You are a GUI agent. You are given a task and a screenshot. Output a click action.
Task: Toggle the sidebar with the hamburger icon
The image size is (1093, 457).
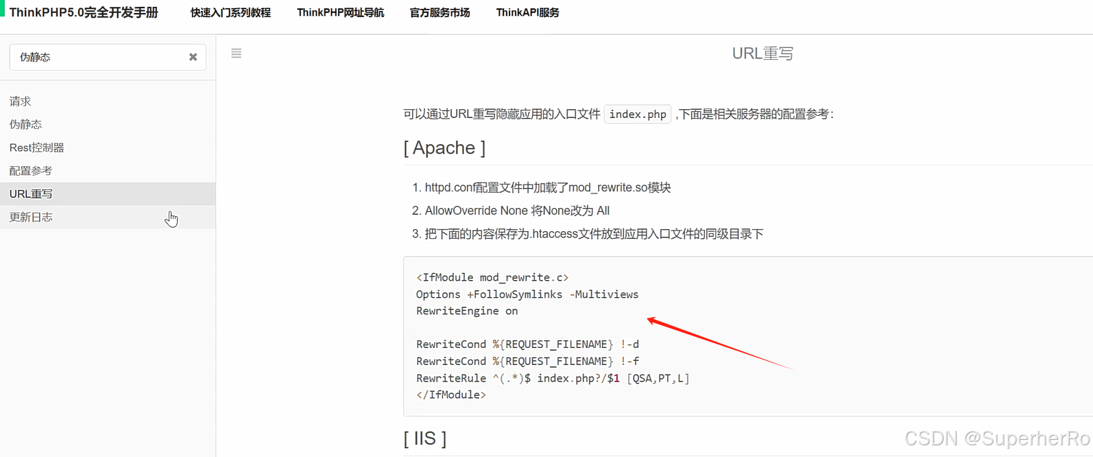point(237,54)
